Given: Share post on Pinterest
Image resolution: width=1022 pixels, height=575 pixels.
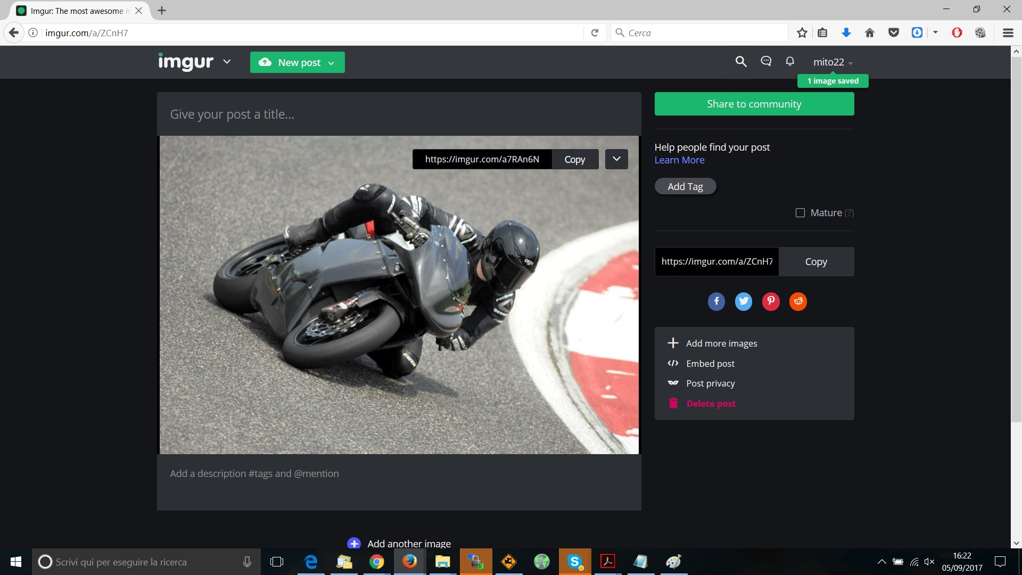Looking at the screenshot, I should (x=771, y=301).
